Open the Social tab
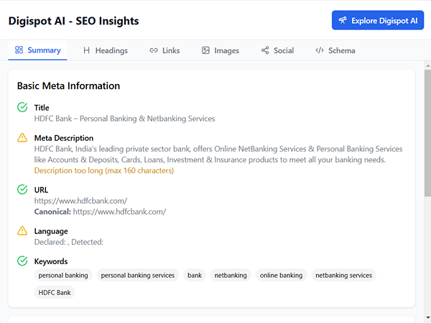 coord(277,50)
